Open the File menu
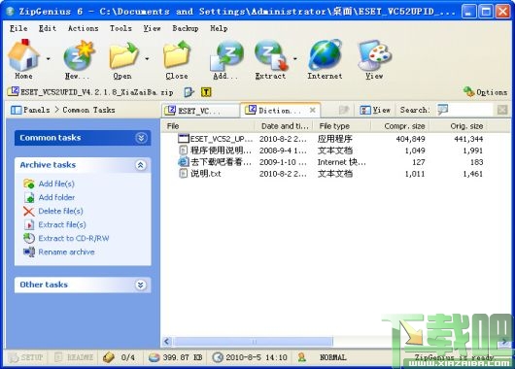This screenshot has width=515, height=369. coord(18,28)
